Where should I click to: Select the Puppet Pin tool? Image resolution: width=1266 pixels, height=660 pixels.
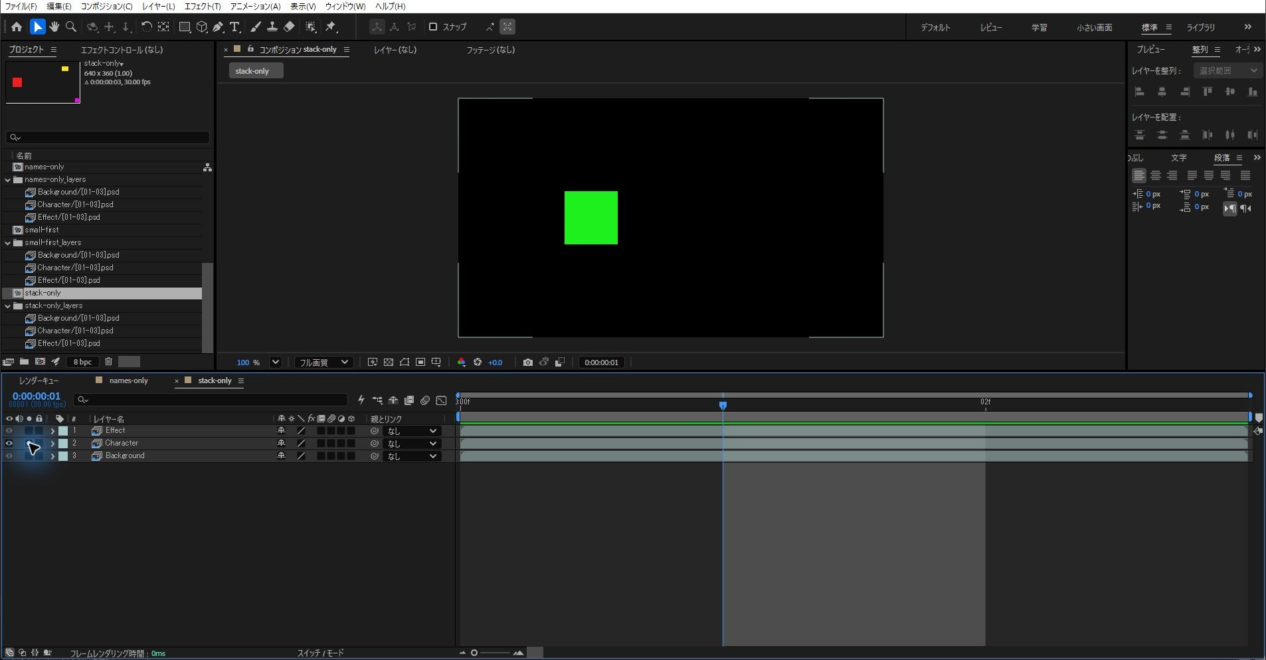(x=331, y=27)
